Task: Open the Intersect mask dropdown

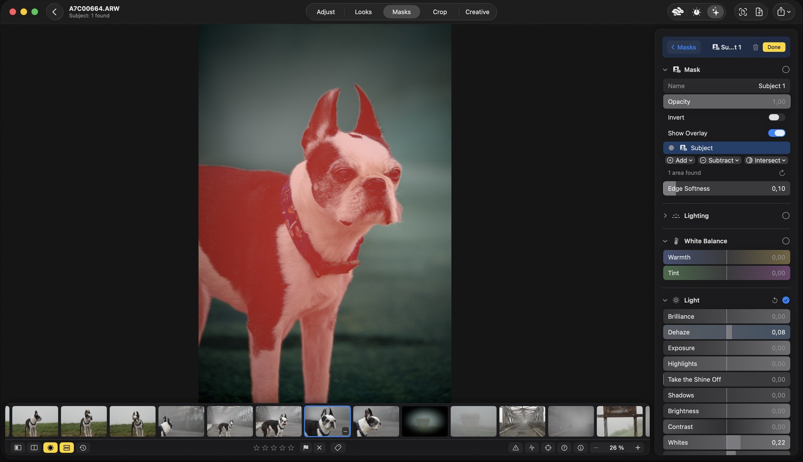Action: (x=766, y=161)
